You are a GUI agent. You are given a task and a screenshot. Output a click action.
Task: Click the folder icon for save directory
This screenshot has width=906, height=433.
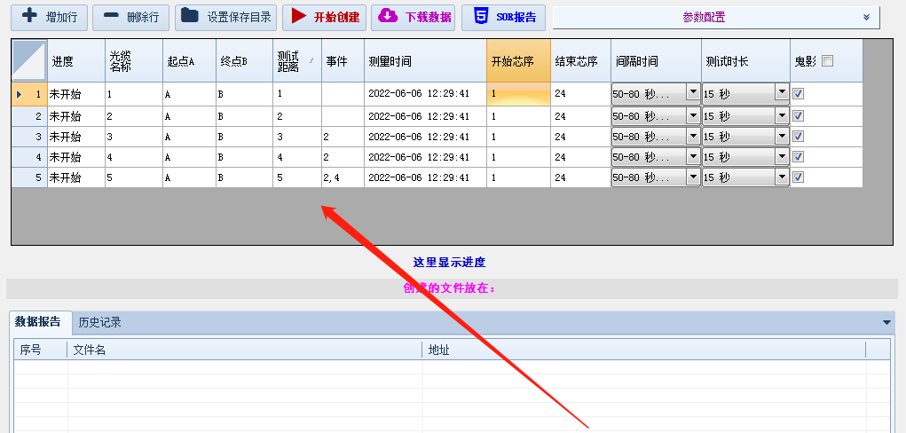pyautogui.click(x=189, y=16)
